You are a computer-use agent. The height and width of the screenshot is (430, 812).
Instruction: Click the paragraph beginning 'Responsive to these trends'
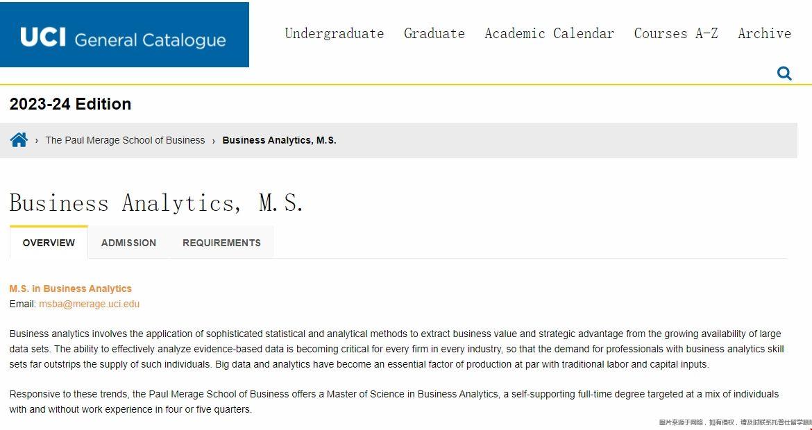click(394, 402)
